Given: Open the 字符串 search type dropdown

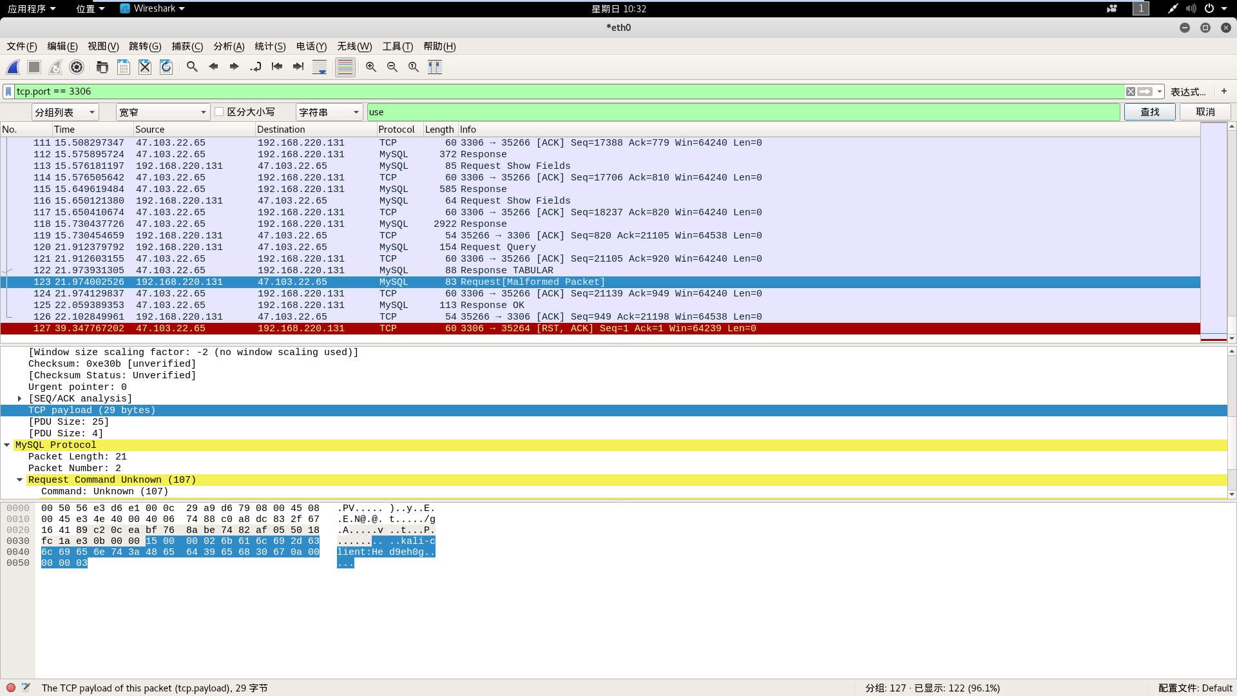Looking at the screenshot, I should (329, 112).
